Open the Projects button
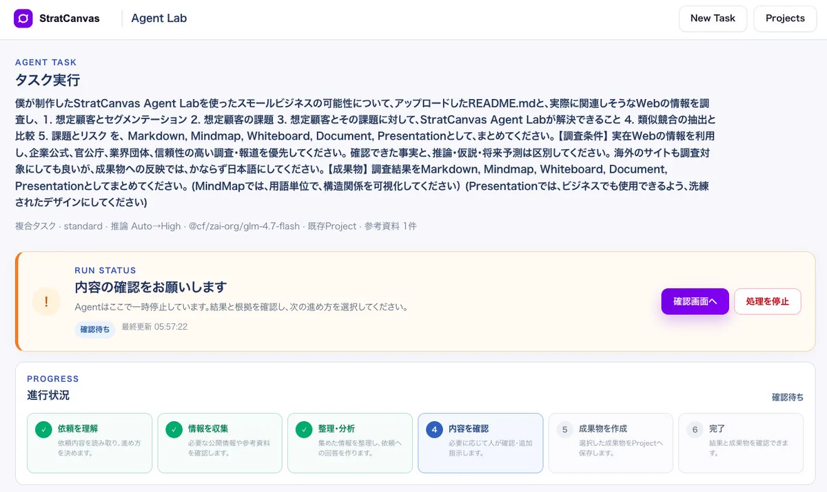 pos(785,19)
